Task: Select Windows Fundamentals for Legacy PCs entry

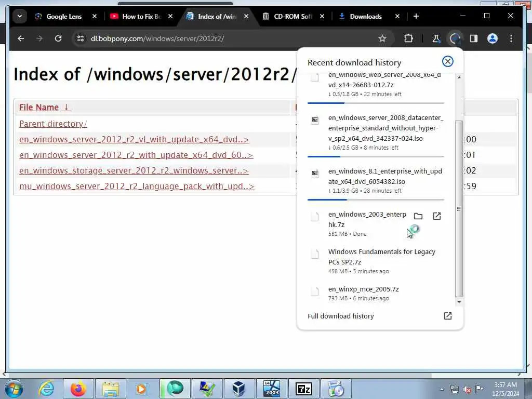Action: click(x=376, y=261)
